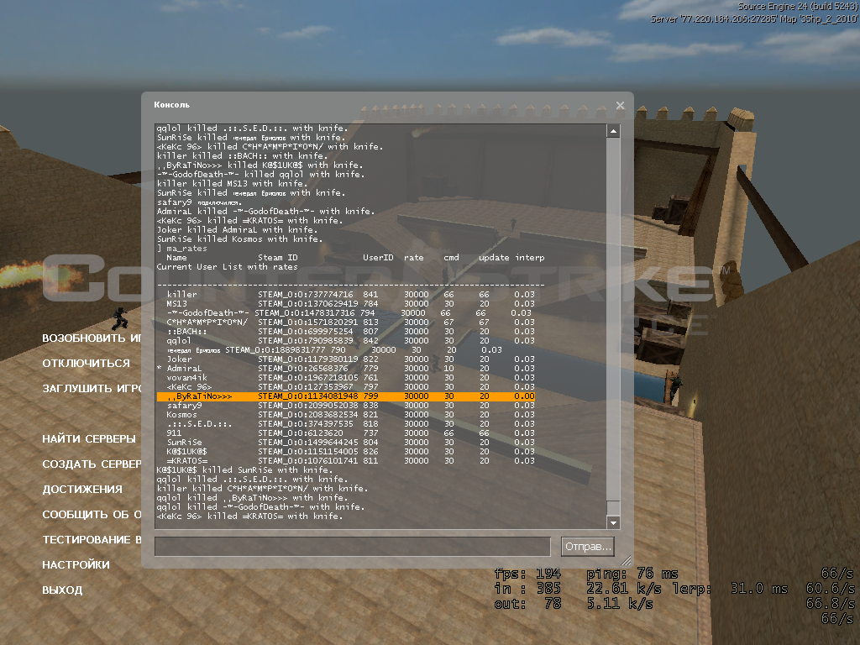The image size is (860, 645).
Task: Click the UserID column header
Action: [x=378, y=257]
